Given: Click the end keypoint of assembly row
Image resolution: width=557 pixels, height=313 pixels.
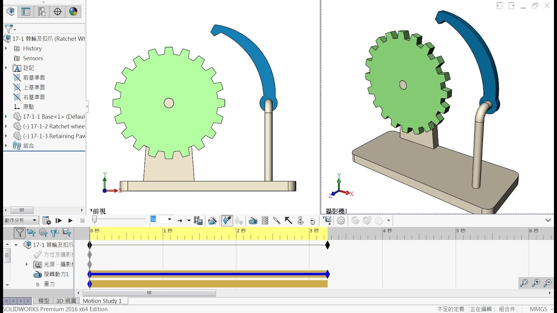Looking at the screenshot, I should coord(328,245).
